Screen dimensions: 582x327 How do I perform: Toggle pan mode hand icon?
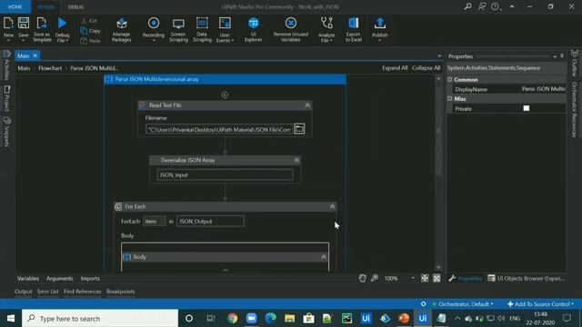[363, 278]
